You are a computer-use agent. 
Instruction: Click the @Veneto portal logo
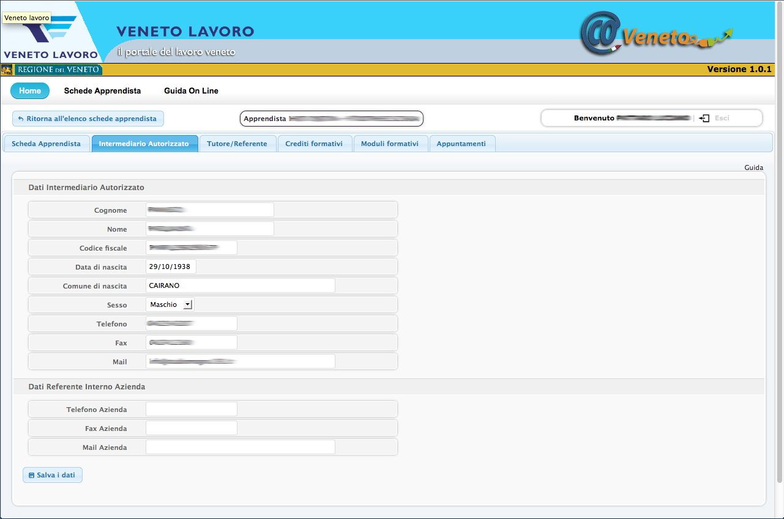655,35
